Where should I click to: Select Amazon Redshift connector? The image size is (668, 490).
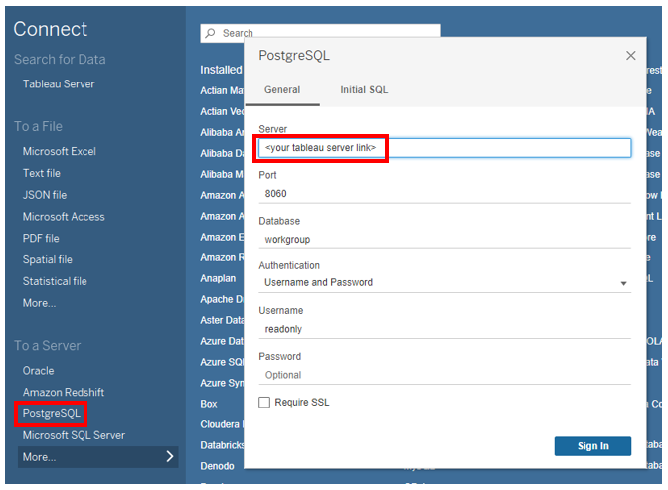[64, 392]
